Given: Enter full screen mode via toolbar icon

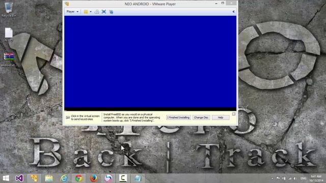Looking at the screenshot, I should tap(104, 12).
